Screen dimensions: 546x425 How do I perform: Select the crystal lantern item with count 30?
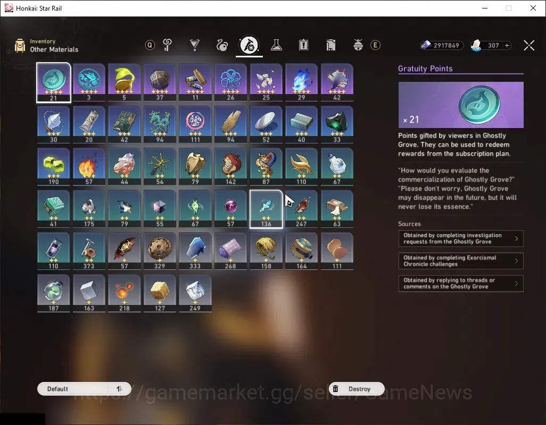(x=54, y=124)
